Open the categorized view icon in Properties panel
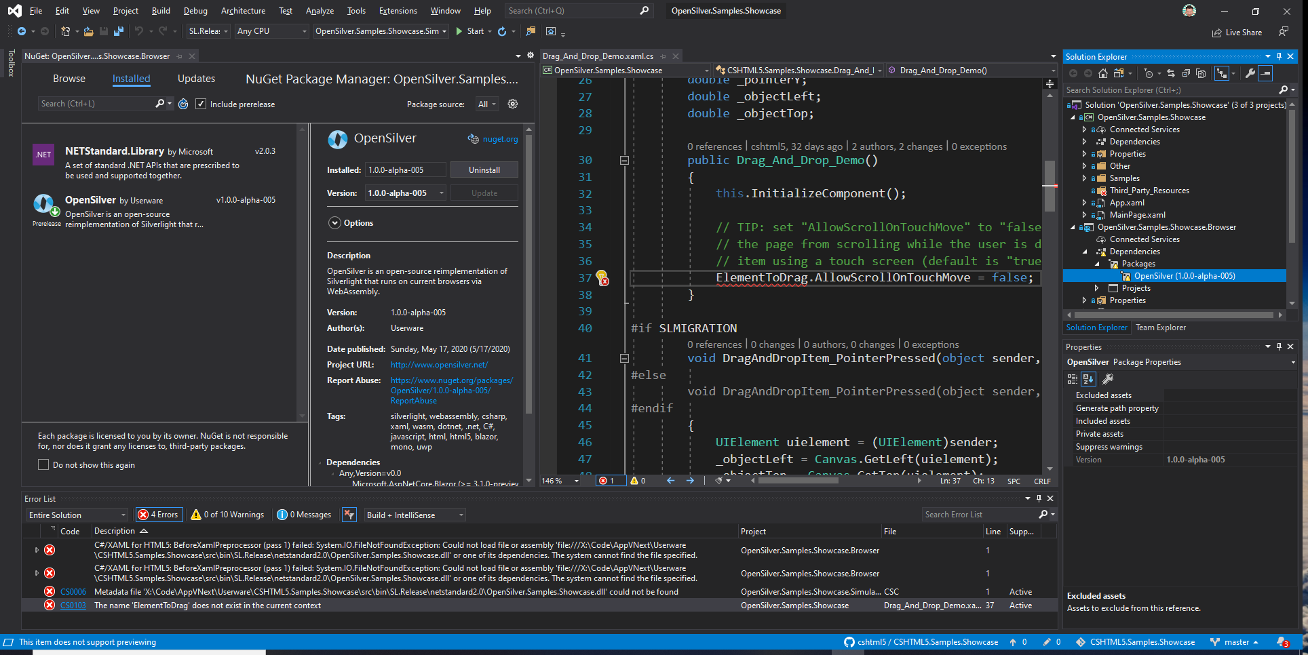The image size is (1308, 655). pyautogui.click(x=1073, y=378)
